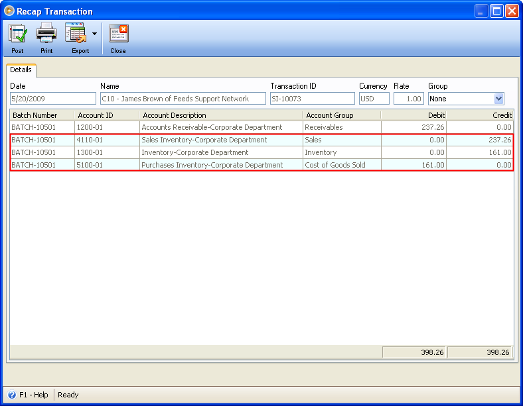Click the Name field with James Brown
This screenshot has width=523, height=406.
coord(183,99)
